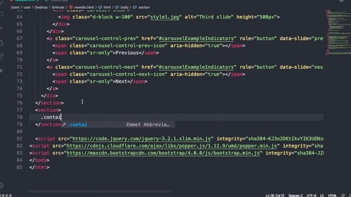The image size is (351, 197).
Task: Open errors and warnings count in status bar
Action: tap(6, 195)
